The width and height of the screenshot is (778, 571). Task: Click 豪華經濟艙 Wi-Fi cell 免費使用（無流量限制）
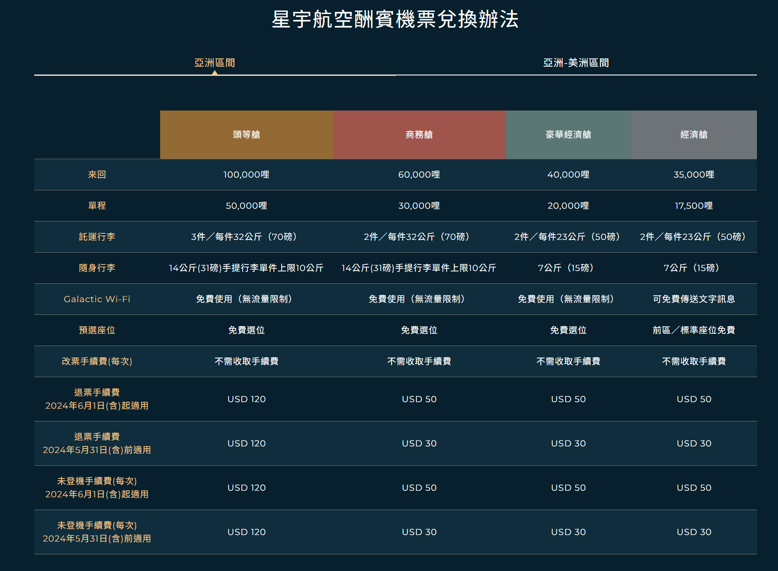[569, 299]
